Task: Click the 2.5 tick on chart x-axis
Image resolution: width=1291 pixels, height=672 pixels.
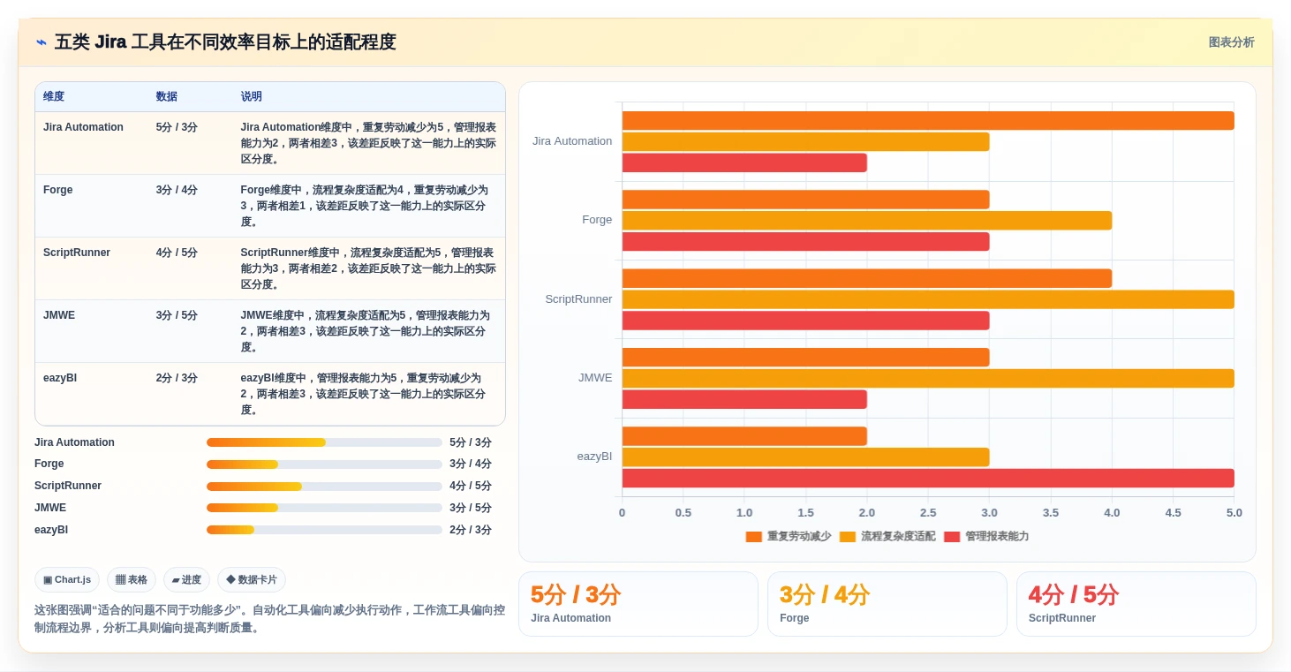Action: [x=928, y=513]
